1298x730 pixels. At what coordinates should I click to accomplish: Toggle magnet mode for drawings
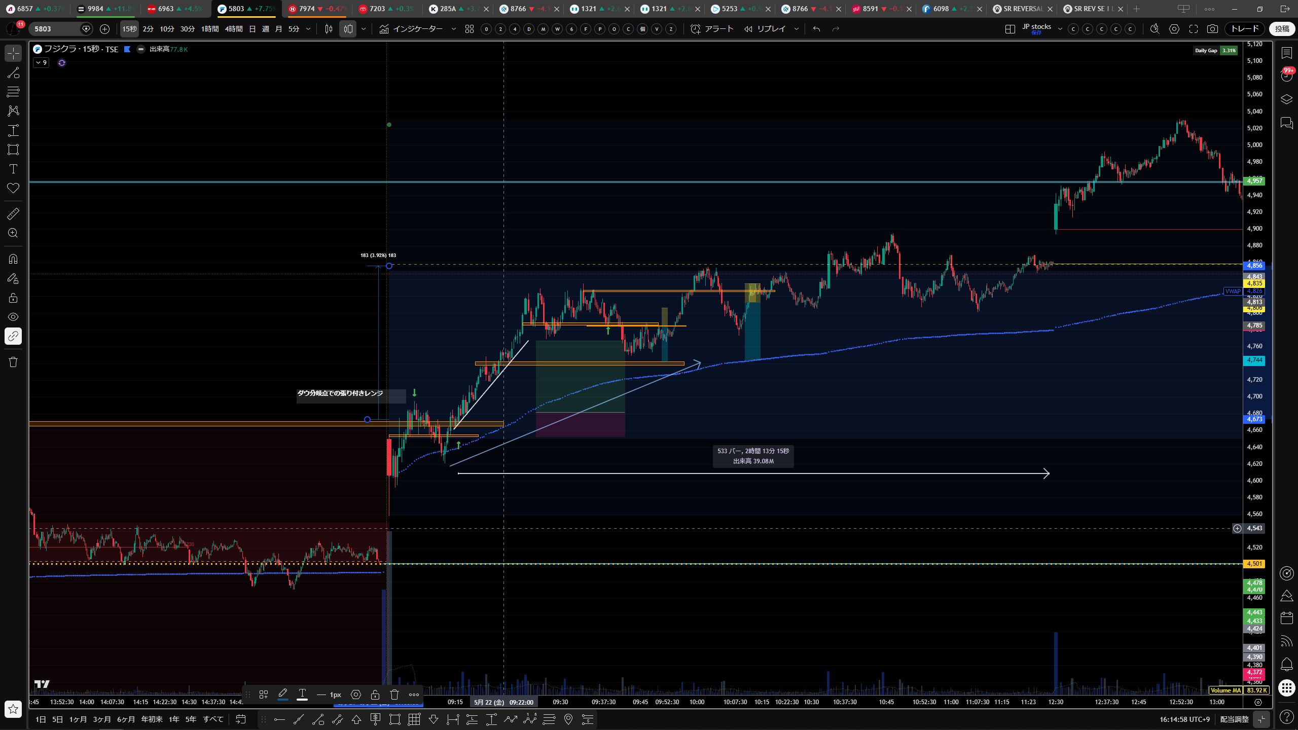13,259
